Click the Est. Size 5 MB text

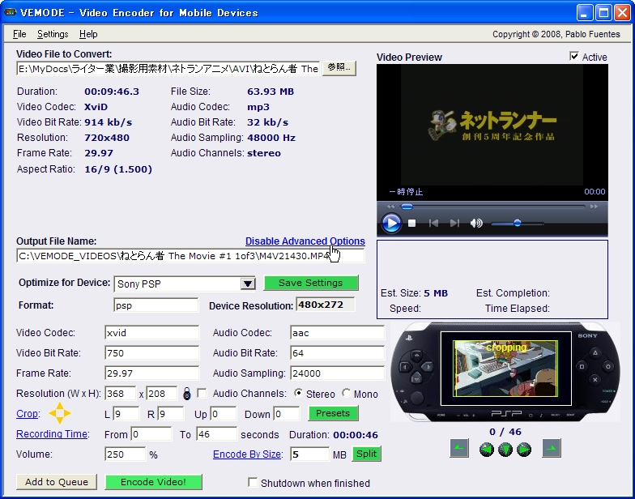[415, 293]
